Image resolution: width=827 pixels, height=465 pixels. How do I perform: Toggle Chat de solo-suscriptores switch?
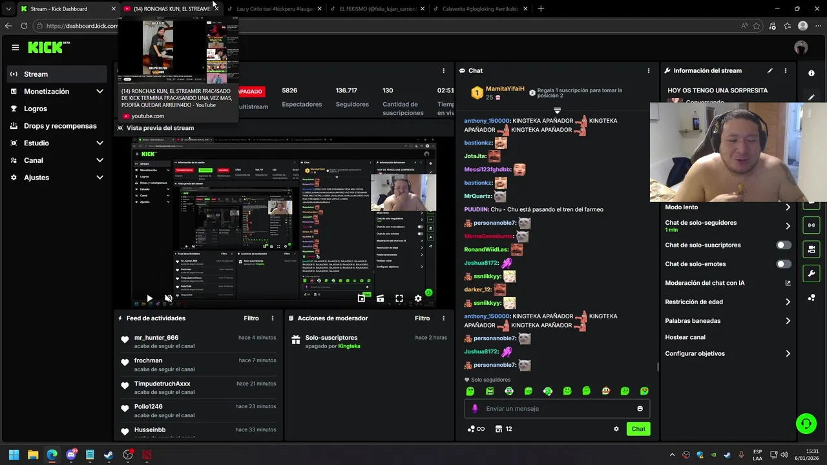[784, 245]
